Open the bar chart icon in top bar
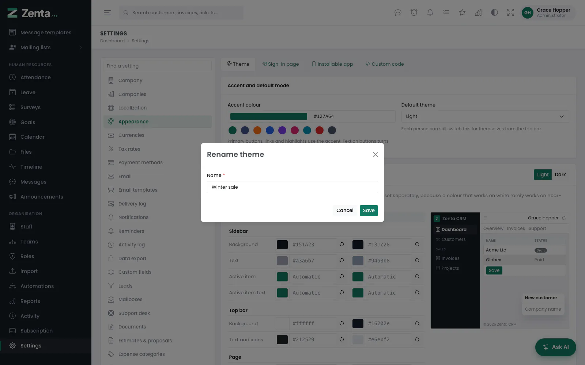585x365 pixels. coord(478,13)
